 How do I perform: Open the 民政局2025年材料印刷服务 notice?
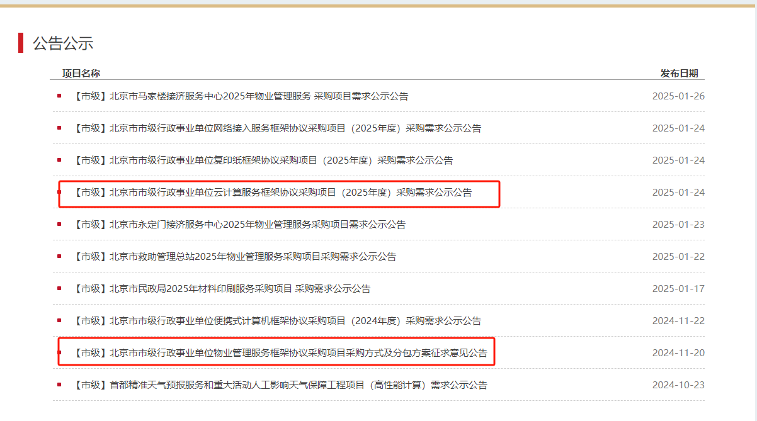[220, 289]
